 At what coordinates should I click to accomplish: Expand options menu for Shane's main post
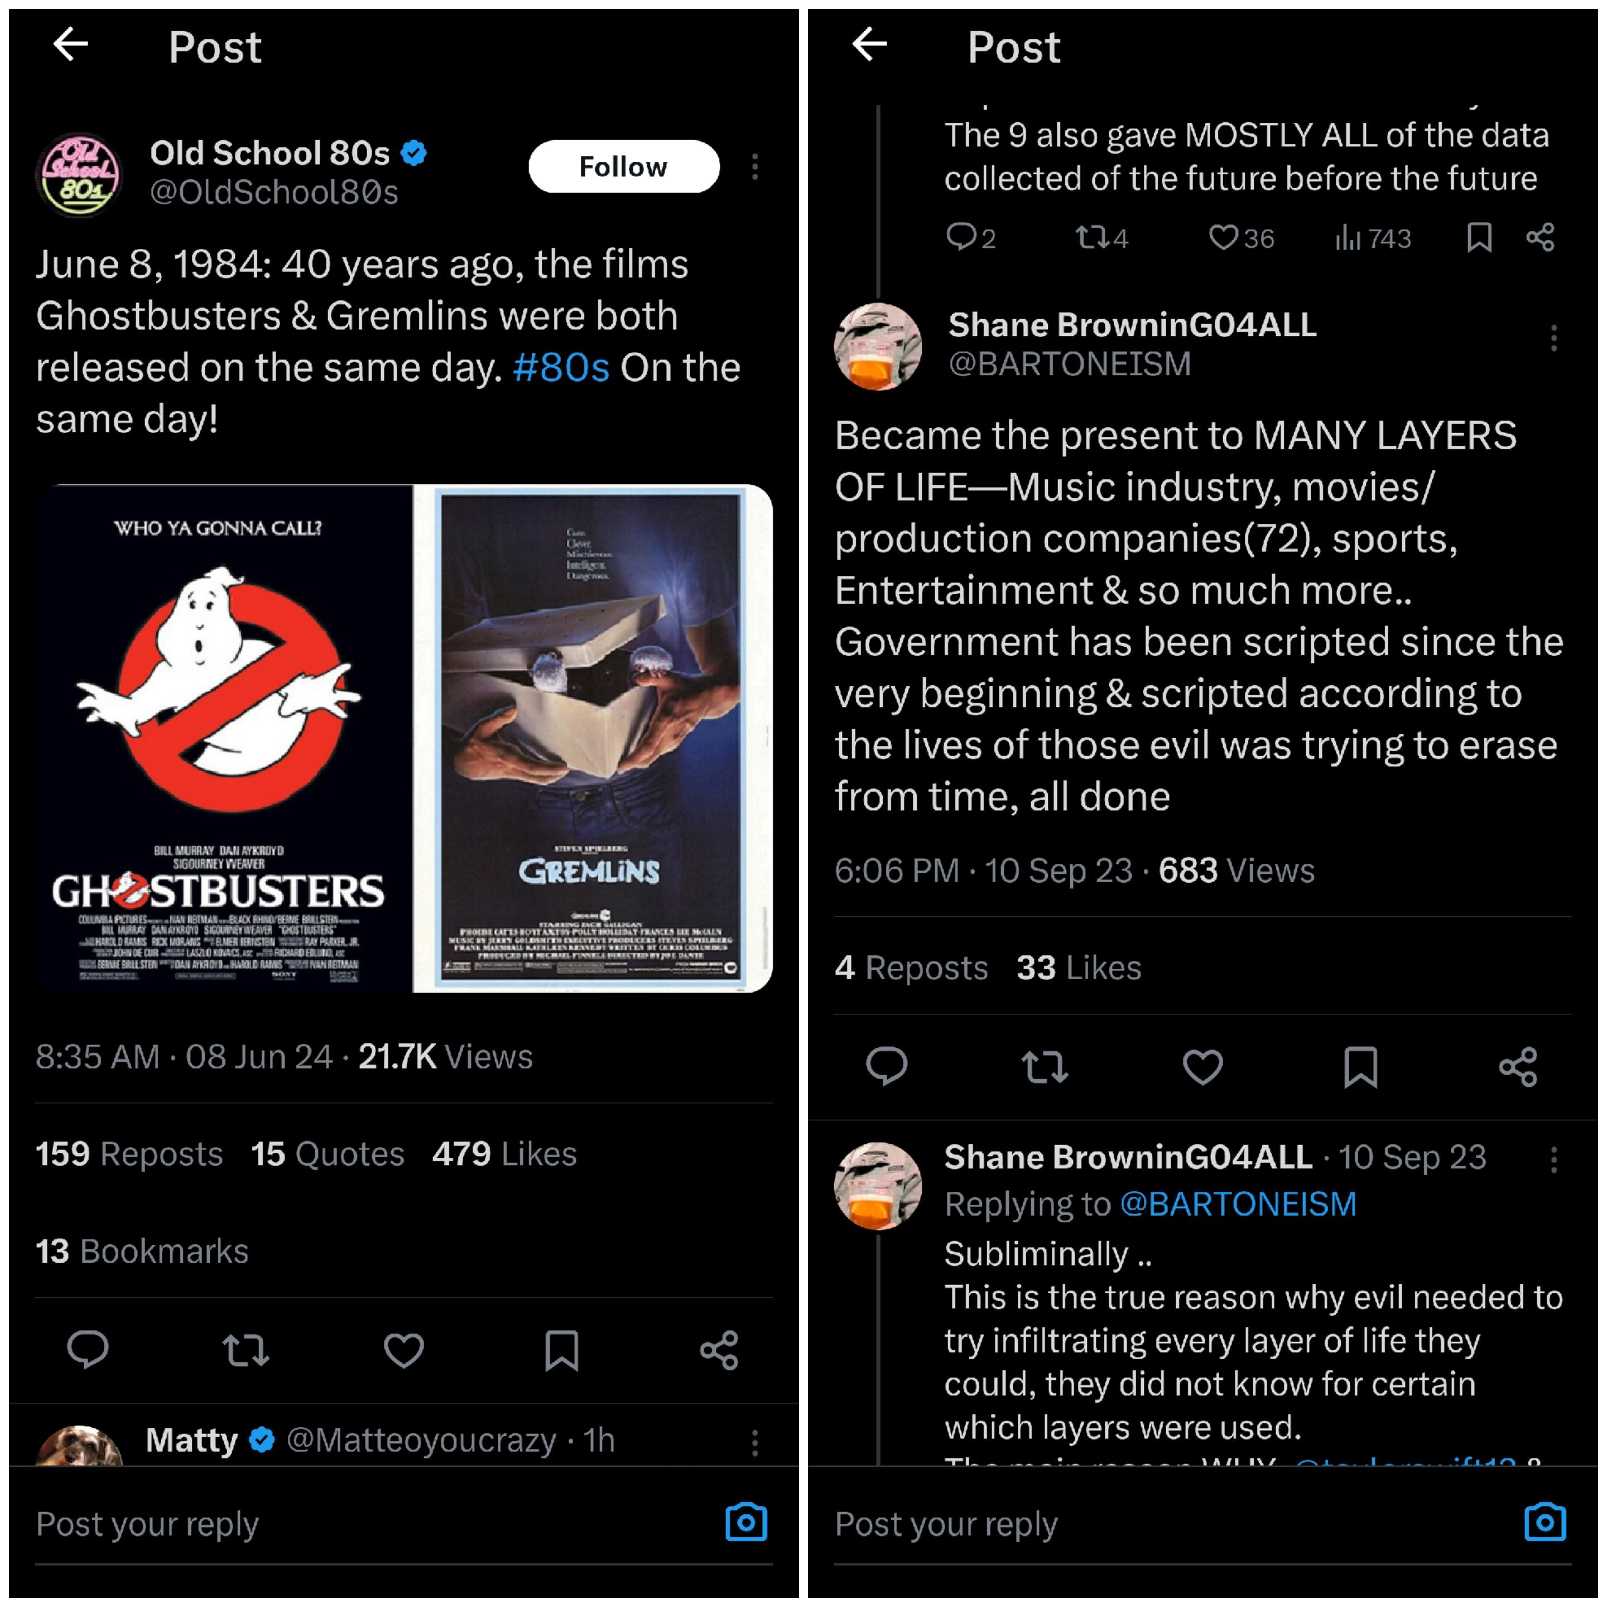click(x=1553, y=338)
